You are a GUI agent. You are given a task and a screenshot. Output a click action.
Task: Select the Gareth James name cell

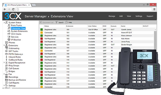126,30
